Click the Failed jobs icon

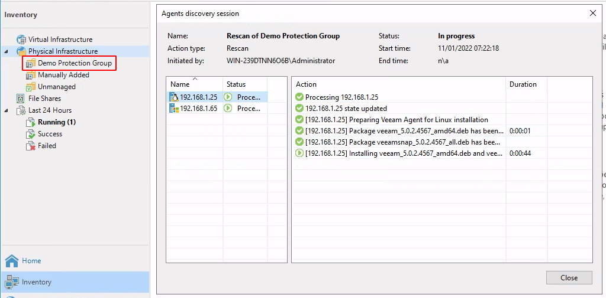[x=31, y=146]
